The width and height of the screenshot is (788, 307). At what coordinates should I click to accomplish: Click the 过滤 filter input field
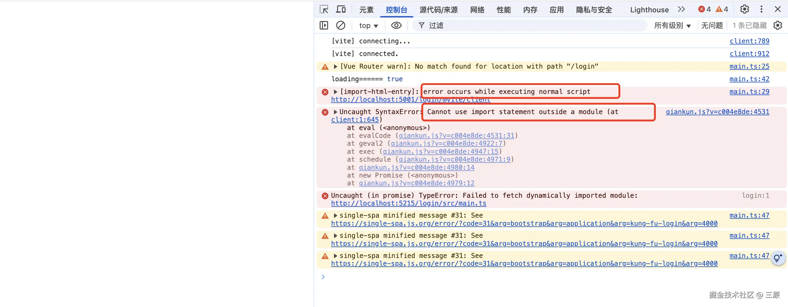pyautogui.click(x=535, y=26)
